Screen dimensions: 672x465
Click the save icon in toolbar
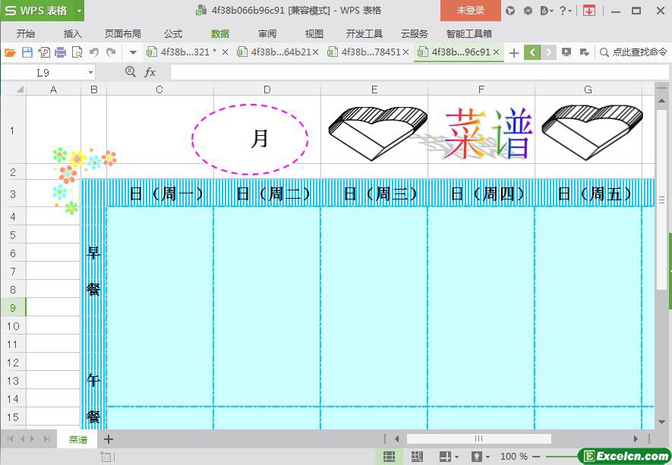tap(27, 52)
